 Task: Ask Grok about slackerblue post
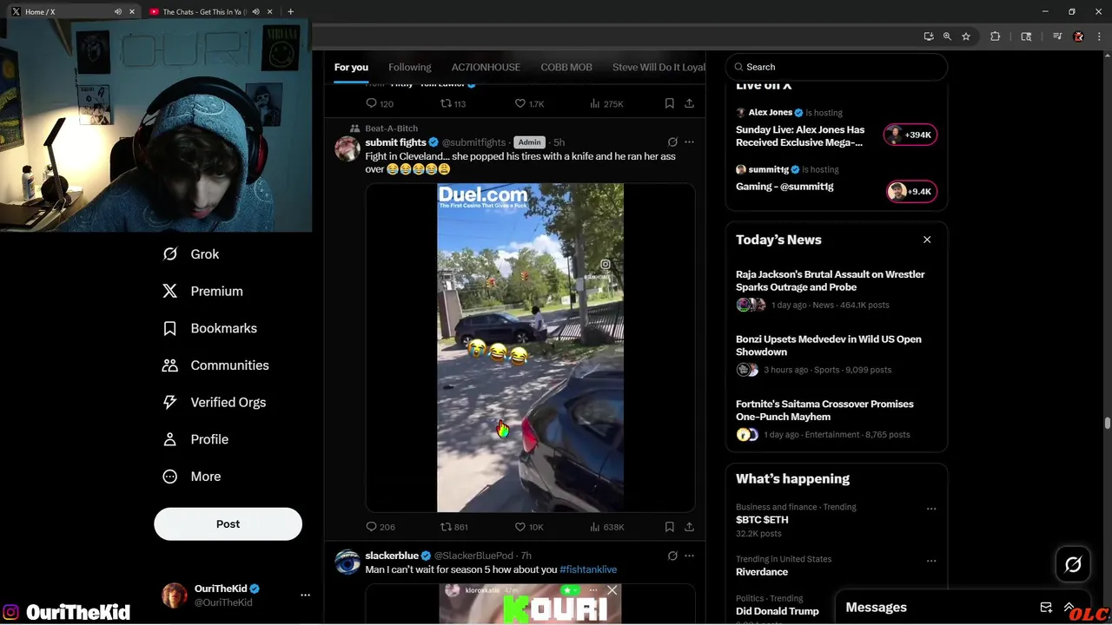coord(672,556)
